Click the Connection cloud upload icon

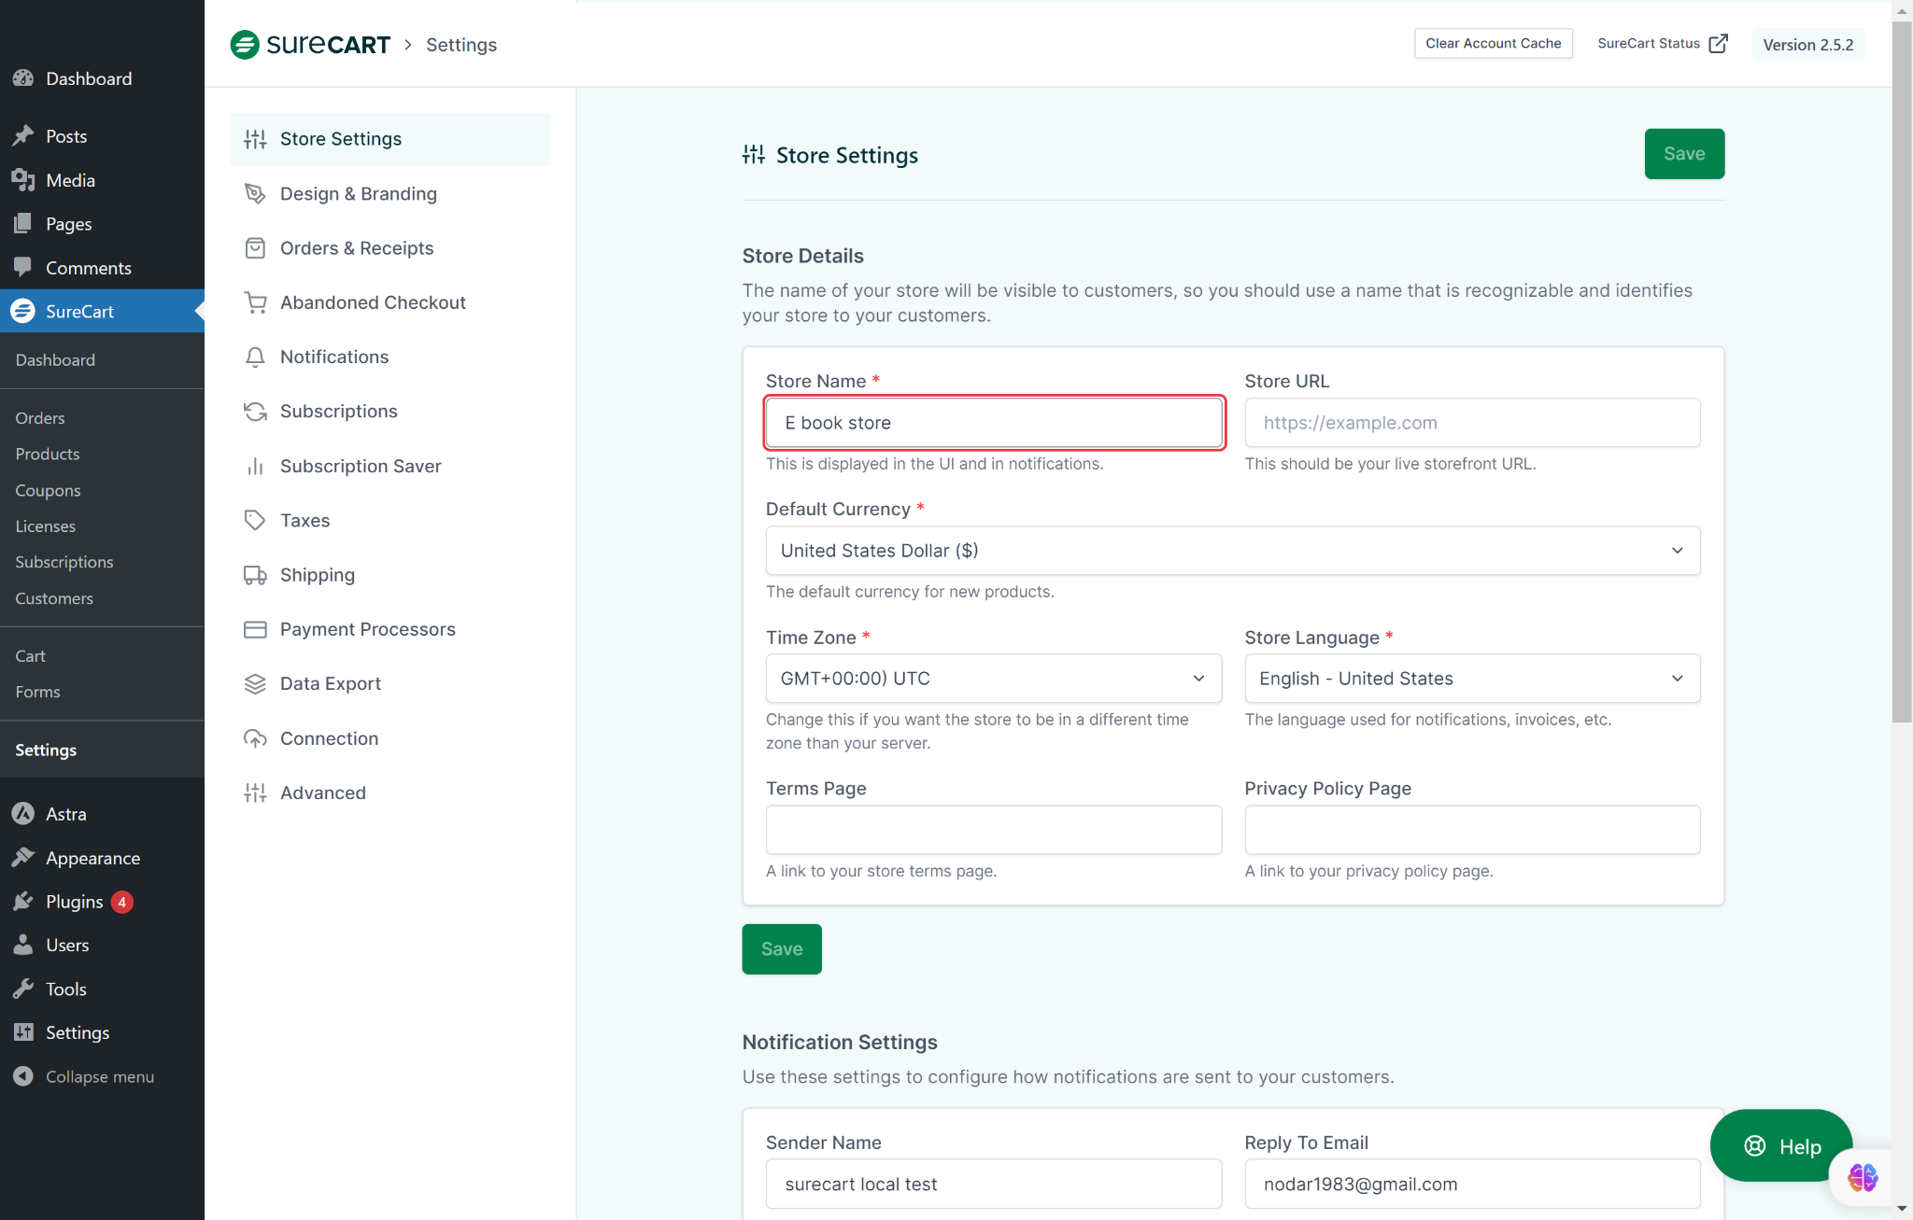click(255, 738)
